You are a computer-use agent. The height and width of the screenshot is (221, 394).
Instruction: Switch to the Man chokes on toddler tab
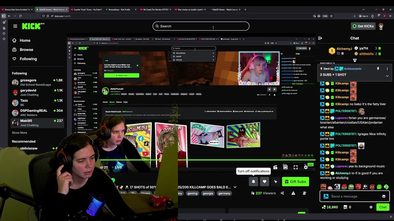(190, 10)
